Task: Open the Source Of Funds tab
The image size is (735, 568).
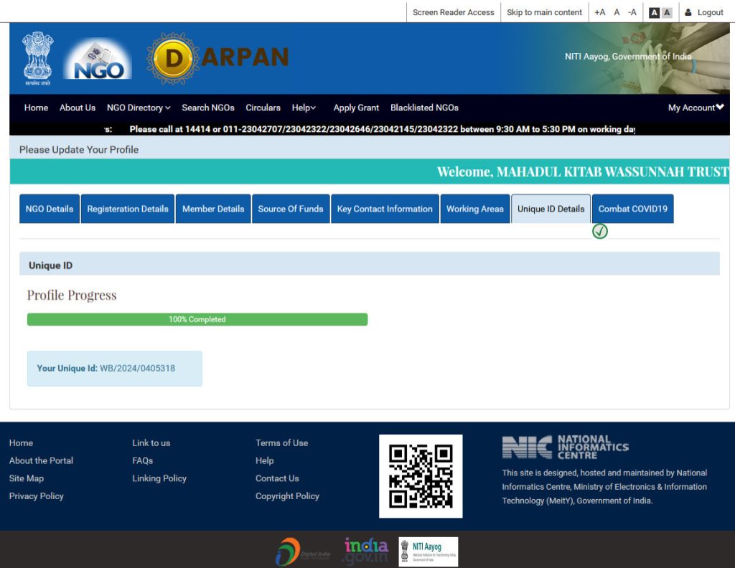Action: coord(291,209)
